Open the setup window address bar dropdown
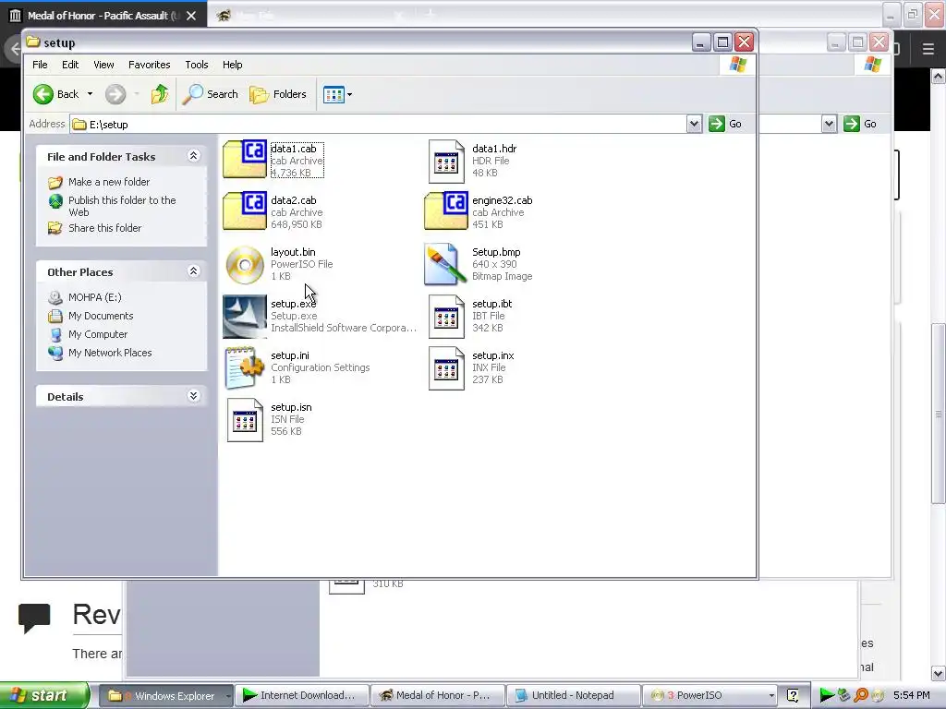The width and height of the screenshot is (946, 709). click(694, 125)
